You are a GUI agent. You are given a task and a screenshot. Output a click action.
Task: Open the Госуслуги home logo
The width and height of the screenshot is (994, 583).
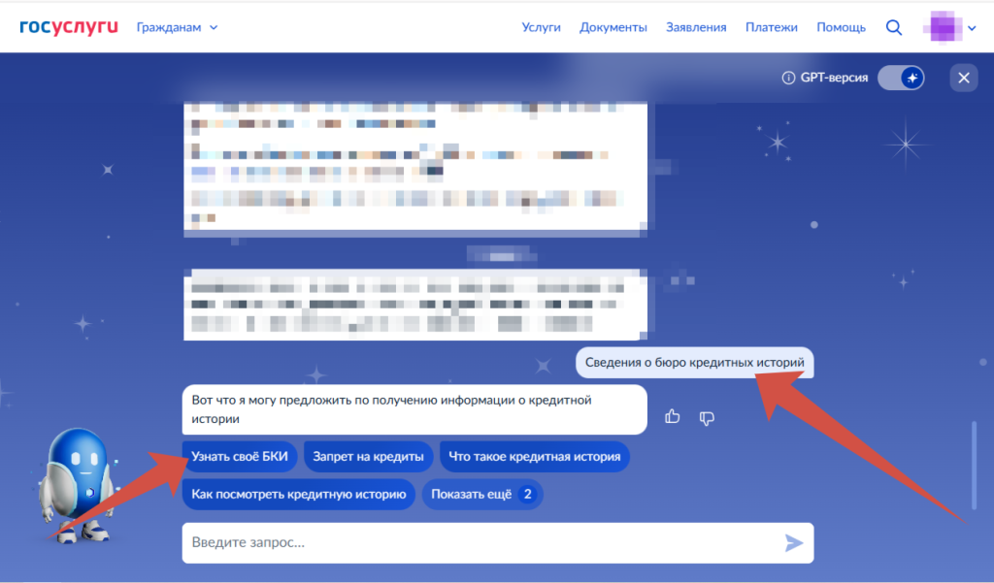(x=69, y=27)
